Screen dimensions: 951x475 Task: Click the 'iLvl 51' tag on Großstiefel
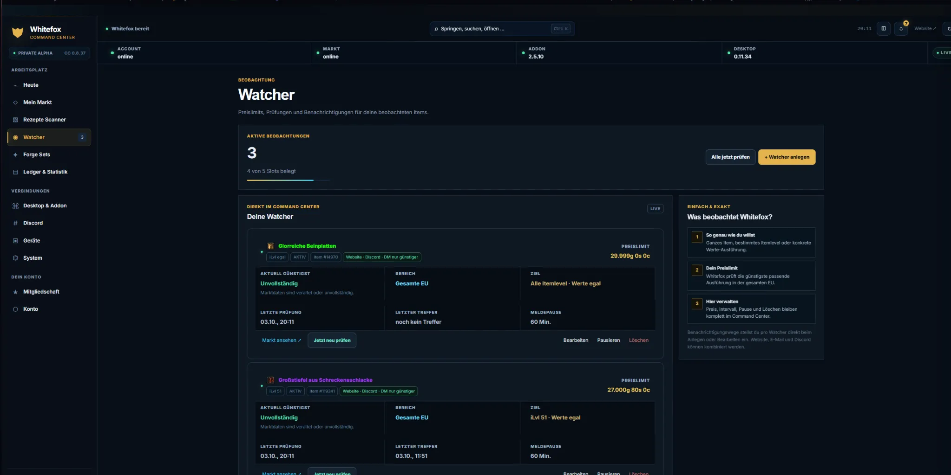[x=275, y=392]
